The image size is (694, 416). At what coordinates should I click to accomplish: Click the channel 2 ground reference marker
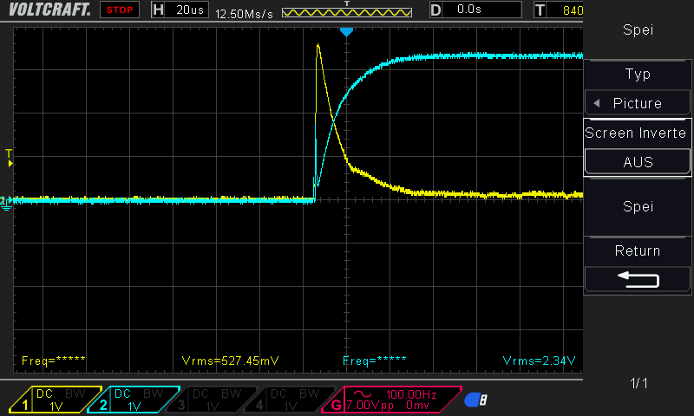click(x=6, y=203)
